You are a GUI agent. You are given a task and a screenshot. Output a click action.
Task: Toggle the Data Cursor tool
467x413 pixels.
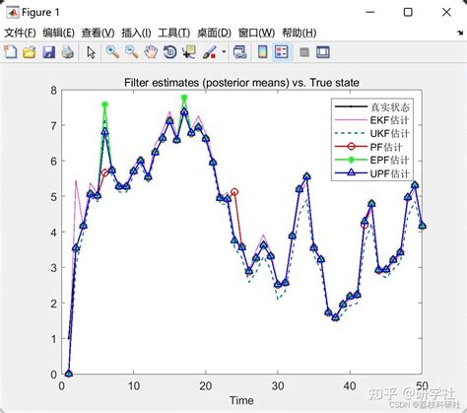coord(189,52)
